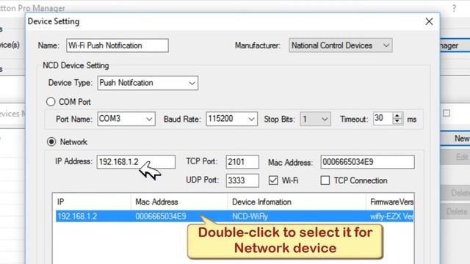The height and width of the screenshot is (264, 470).
Task: Click the NCD-WiFly device information cell
Action: 250,216
